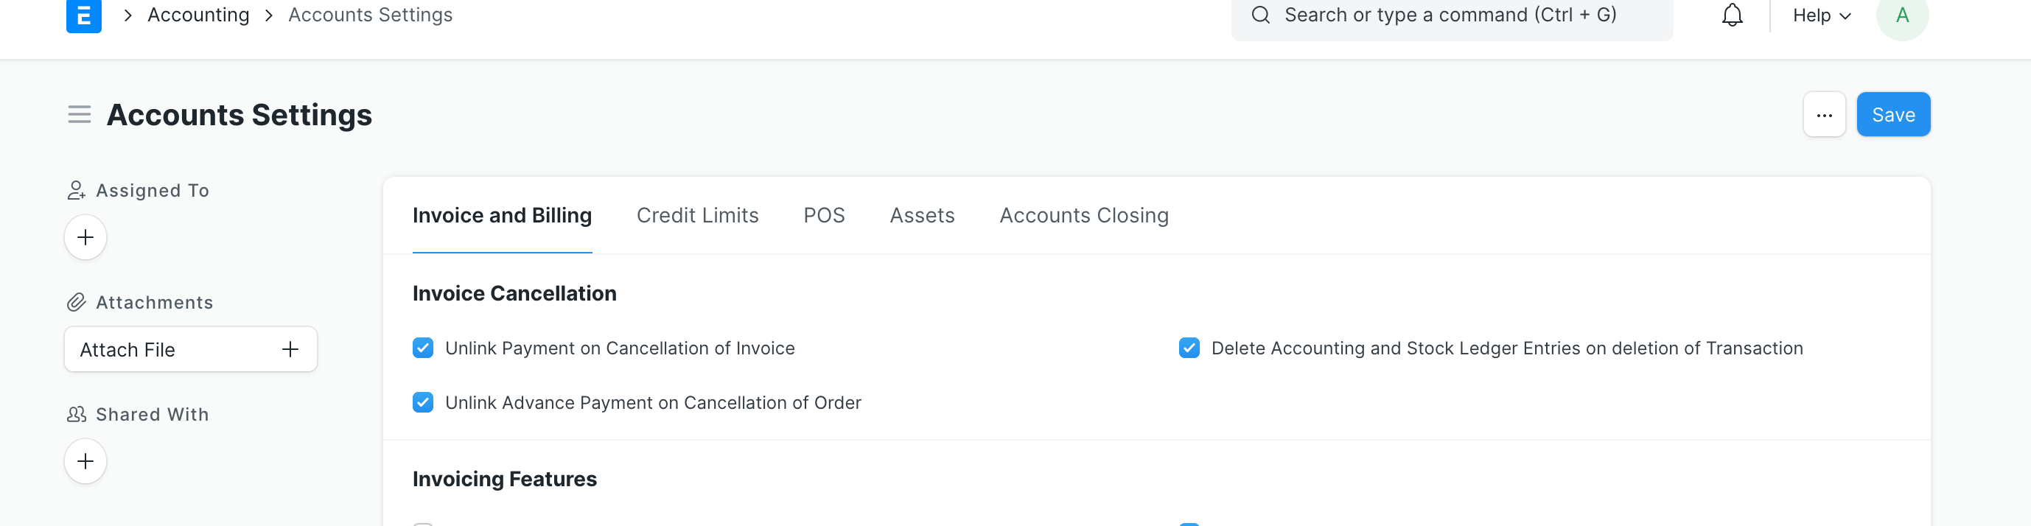Click the Shared With people icon
2031x526 pixels.
coord(76,413)
